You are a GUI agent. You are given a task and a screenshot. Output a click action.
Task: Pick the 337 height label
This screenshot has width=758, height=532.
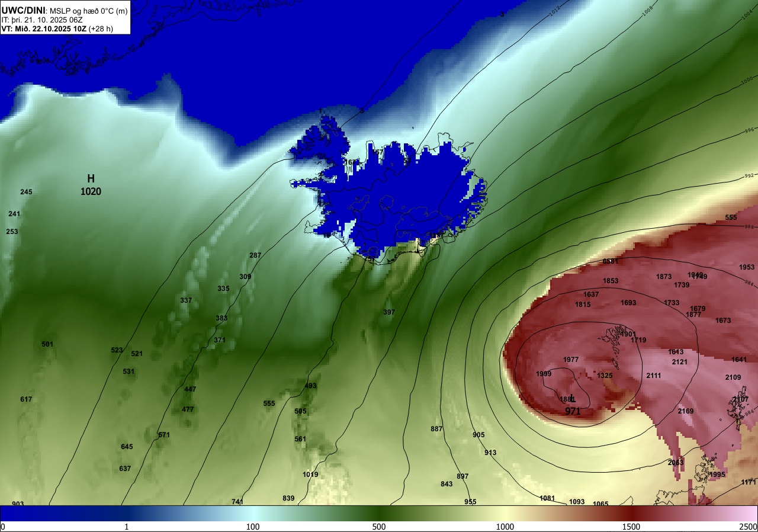click(186, 300)
